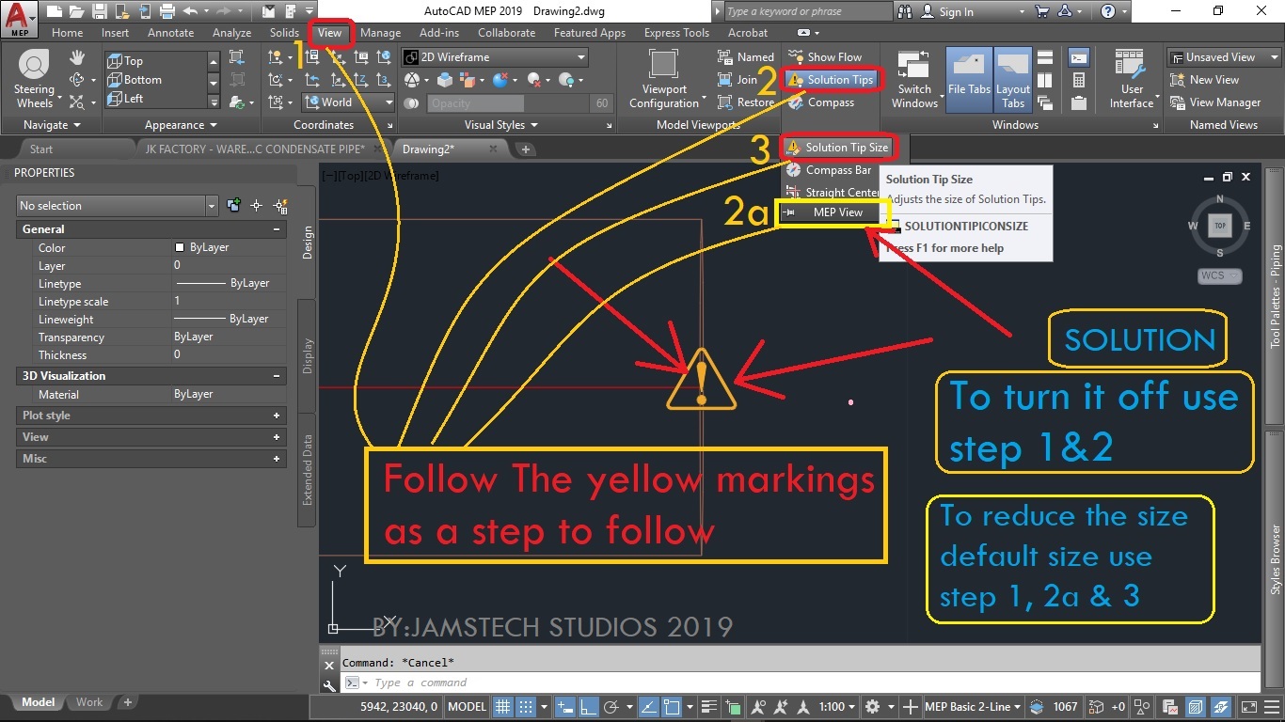Toggle Show Flow option
The height and width of the screenshot is (722, 1285).
(824, 57)
